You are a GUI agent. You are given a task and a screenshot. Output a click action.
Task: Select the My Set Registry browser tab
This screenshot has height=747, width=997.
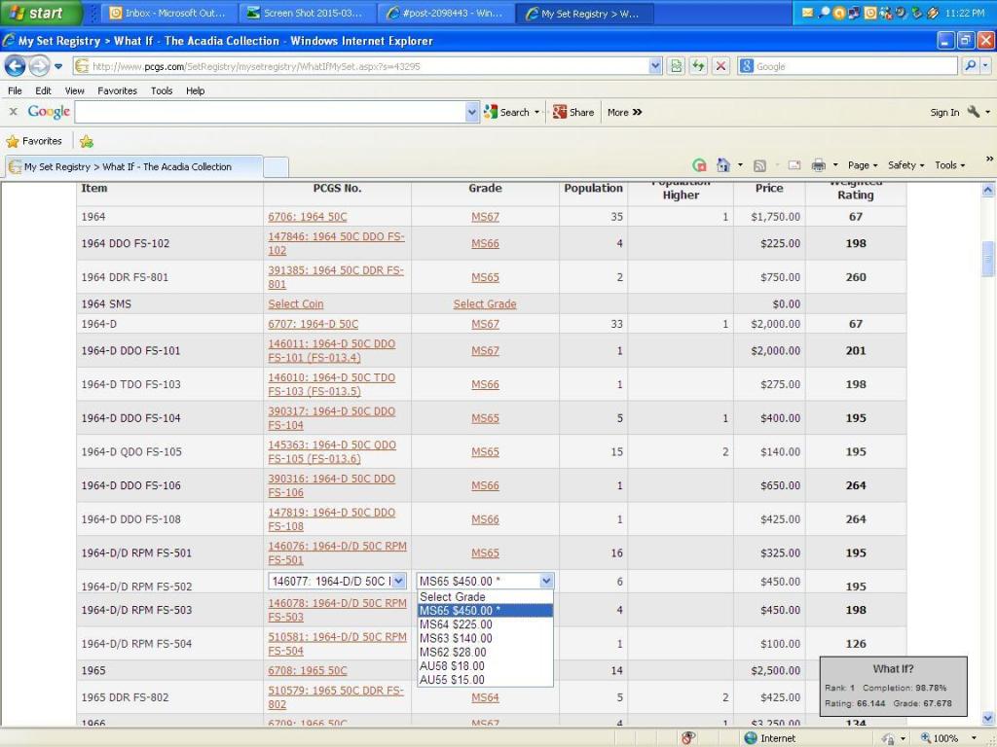click(133, 166)
